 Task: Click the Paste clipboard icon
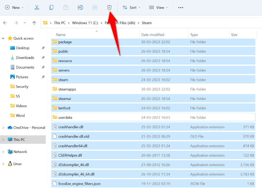(x=66, y=7)
